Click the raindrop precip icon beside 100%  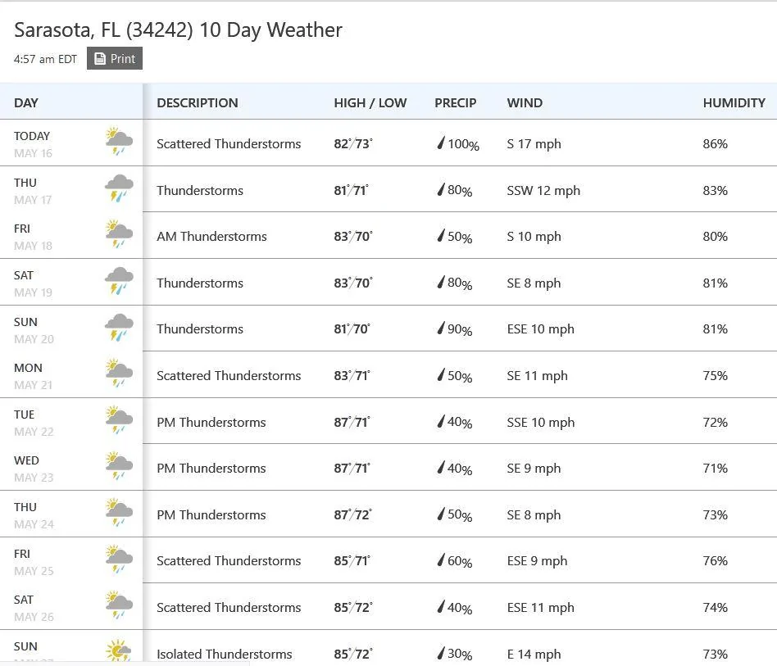(x=441, y=143)
